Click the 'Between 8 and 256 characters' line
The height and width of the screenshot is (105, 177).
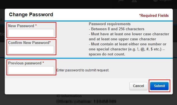tap(117, 29)
